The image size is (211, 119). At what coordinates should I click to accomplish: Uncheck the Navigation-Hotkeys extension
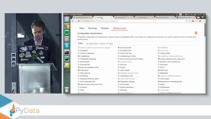(119, 82)
